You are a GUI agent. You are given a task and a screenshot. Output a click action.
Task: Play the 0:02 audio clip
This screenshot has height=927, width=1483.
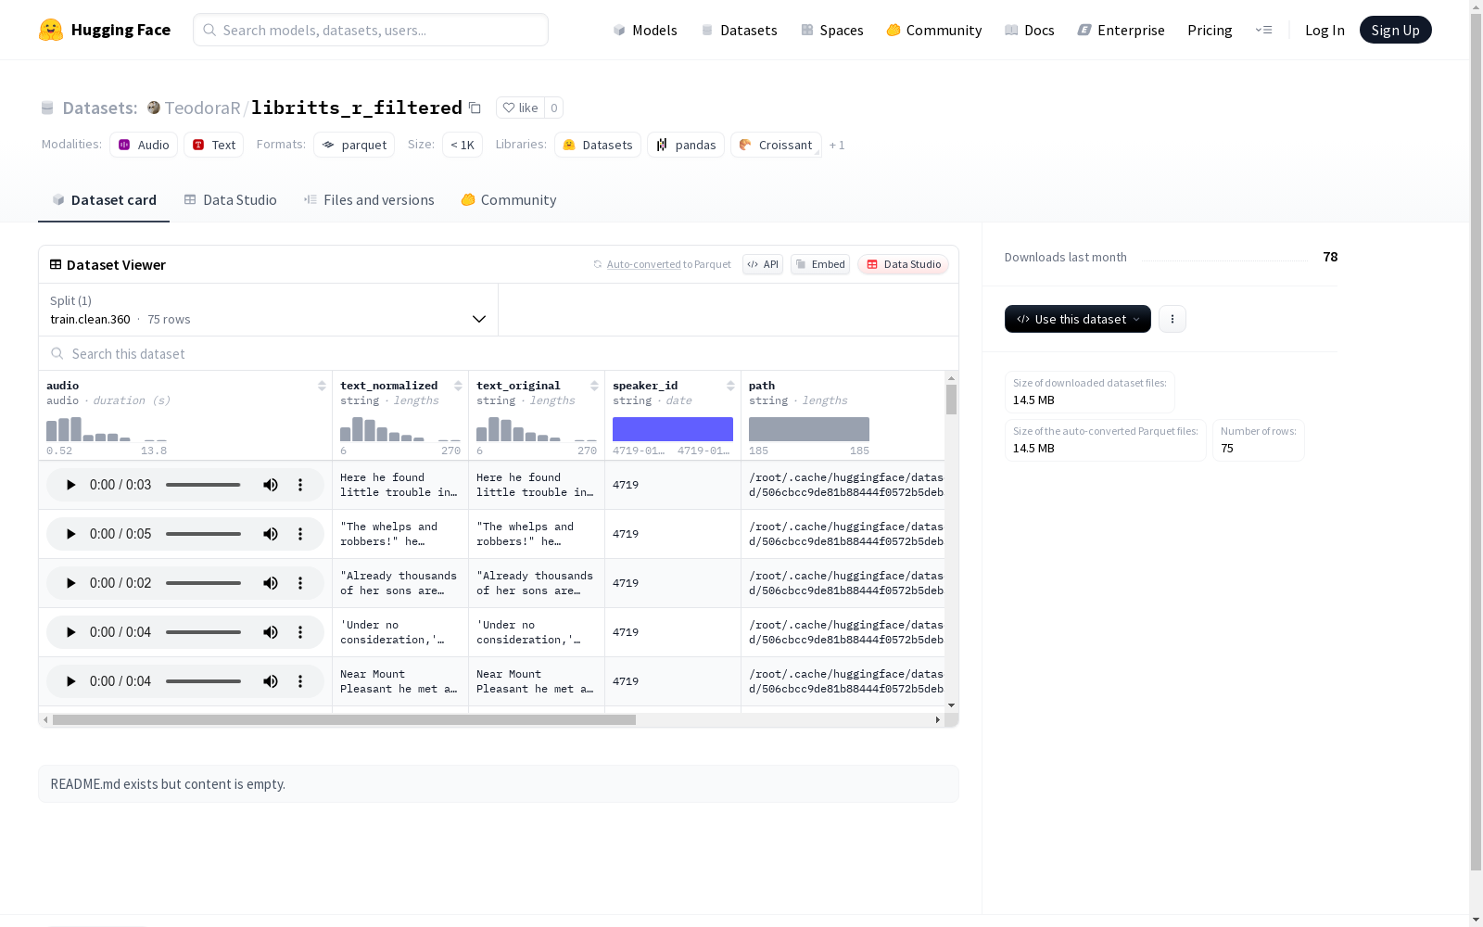coord(70,583)
